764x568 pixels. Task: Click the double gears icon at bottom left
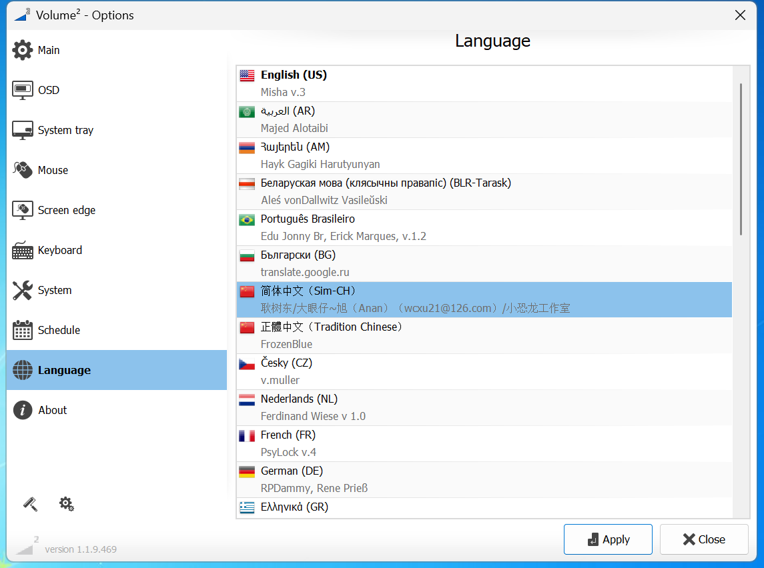[66, 504]
